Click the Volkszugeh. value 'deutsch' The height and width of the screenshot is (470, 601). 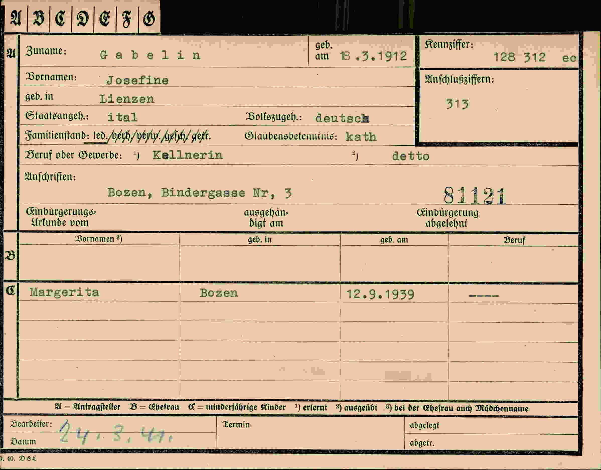tap(342, 118)
